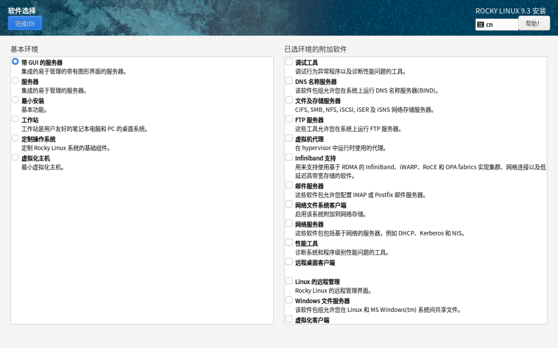The image size is (558, 348).
Task: Click Rocky Linux 的远程管理界面。 description
Action: pyautogui.click(x=333, y=291)
